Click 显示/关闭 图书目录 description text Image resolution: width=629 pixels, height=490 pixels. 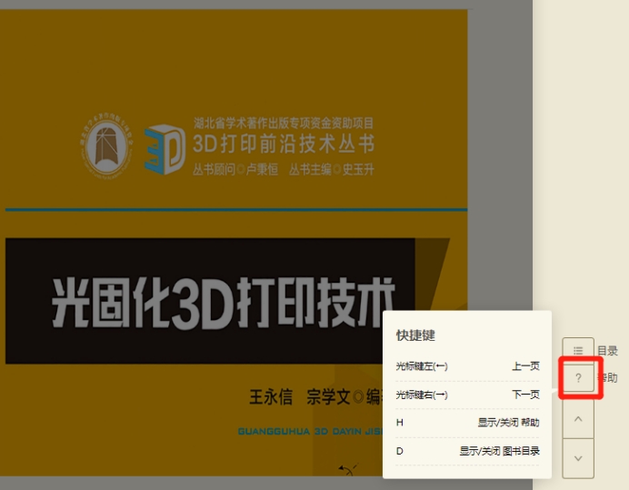pos(499,451)
